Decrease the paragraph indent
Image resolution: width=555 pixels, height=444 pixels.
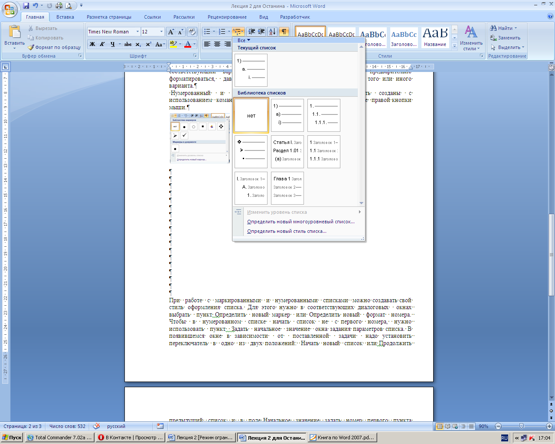251,32
